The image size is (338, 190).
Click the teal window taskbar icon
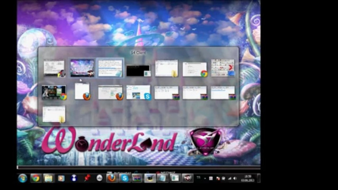[x=175, y=178]
